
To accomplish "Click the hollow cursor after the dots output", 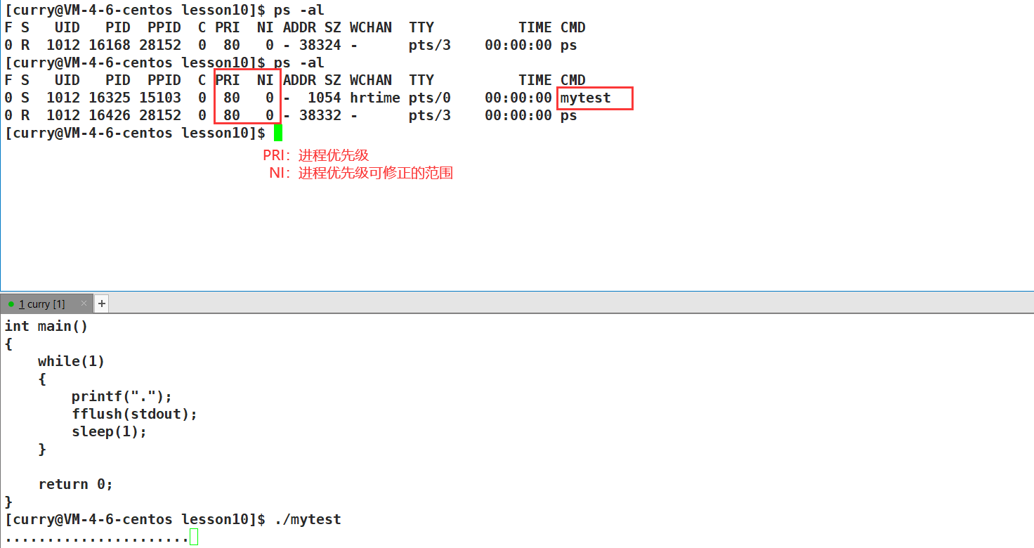I will tap(194, 537).
